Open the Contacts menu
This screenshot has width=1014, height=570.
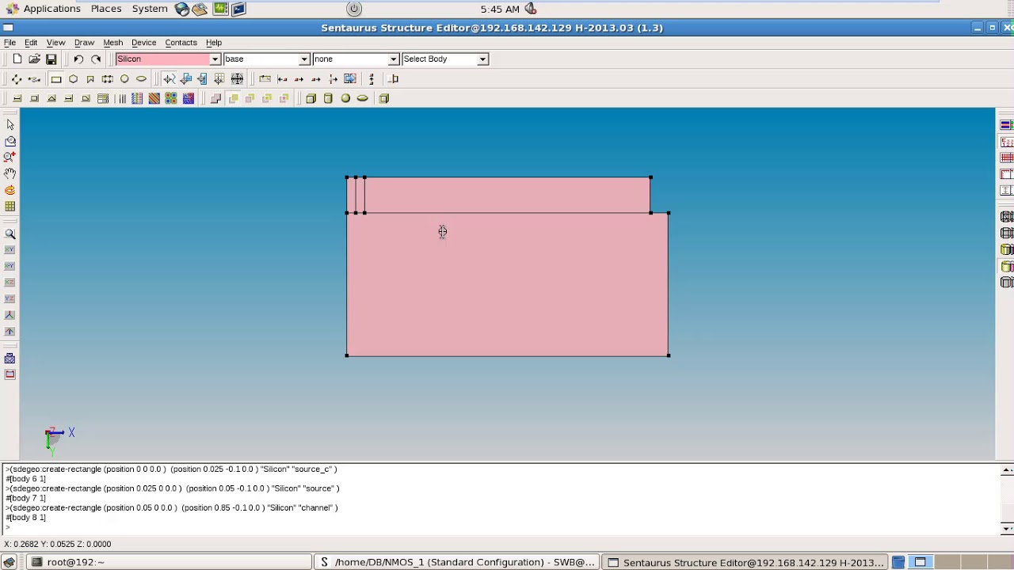tap(181, 43)
